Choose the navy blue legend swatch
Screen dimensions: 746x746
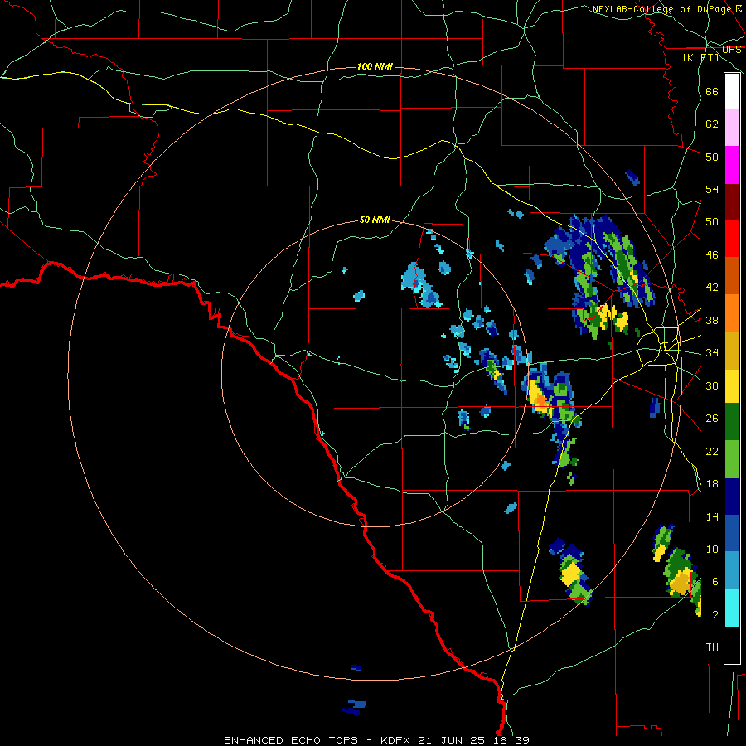point(732,497)
